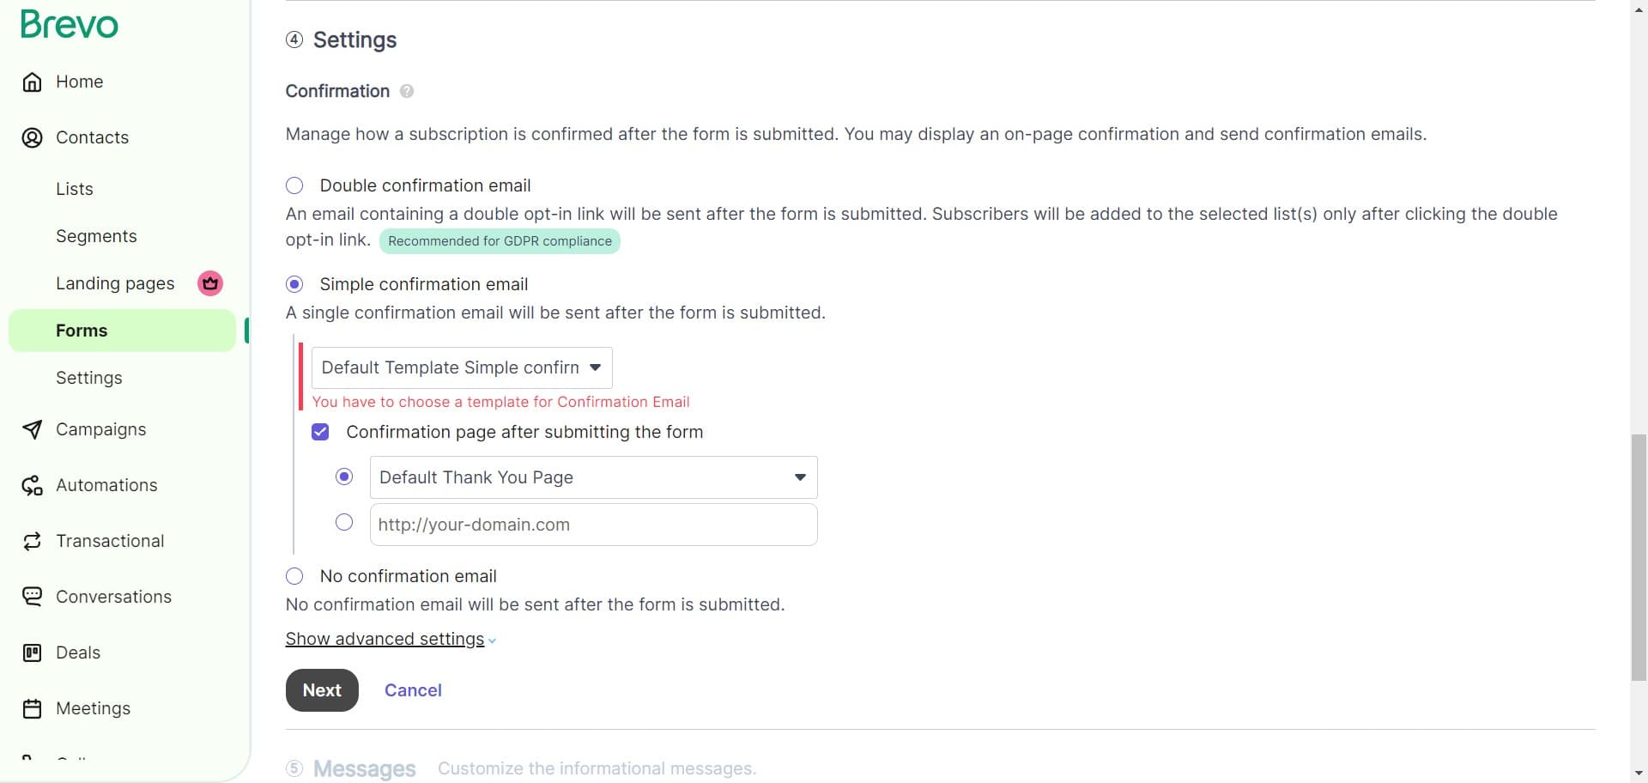Open Conversations chat bubble icon
Image resolution: width=1648 pixels, height=783 pixels.
pyautogui.click(x=32, y=596)
